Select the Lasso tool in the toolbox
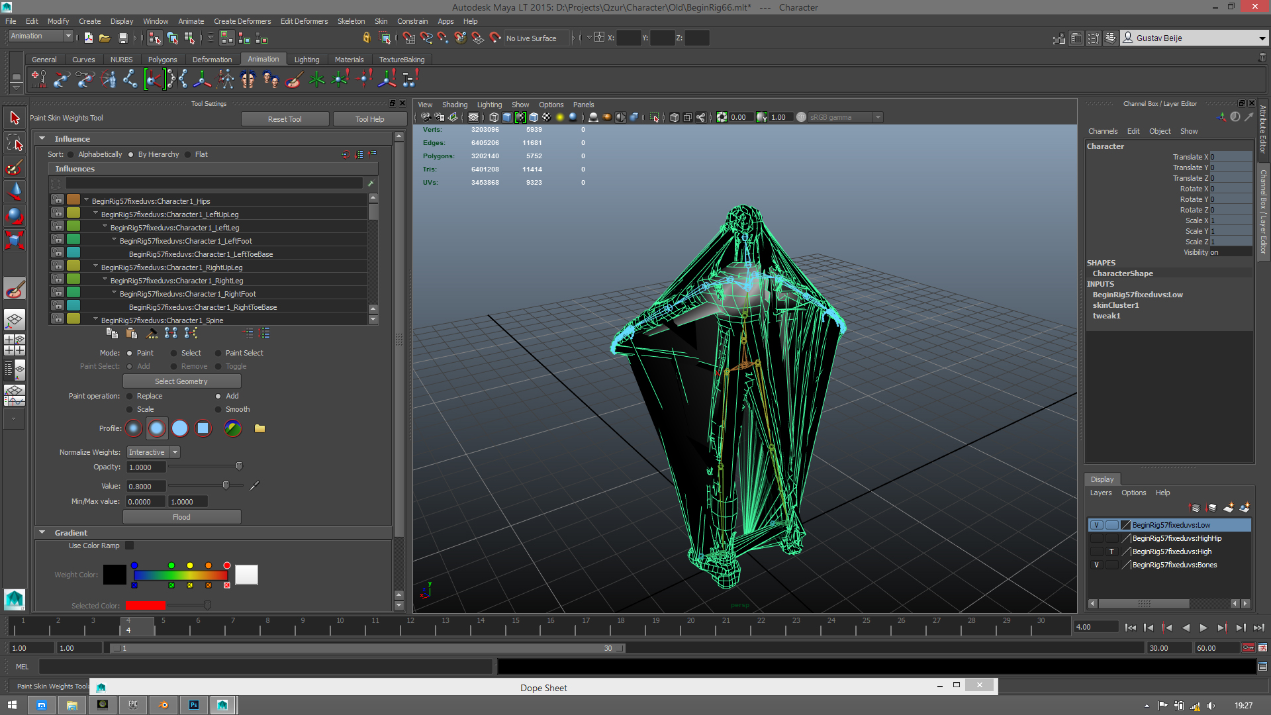This screenshot has height=715, width=1271. tap(14, 142)
